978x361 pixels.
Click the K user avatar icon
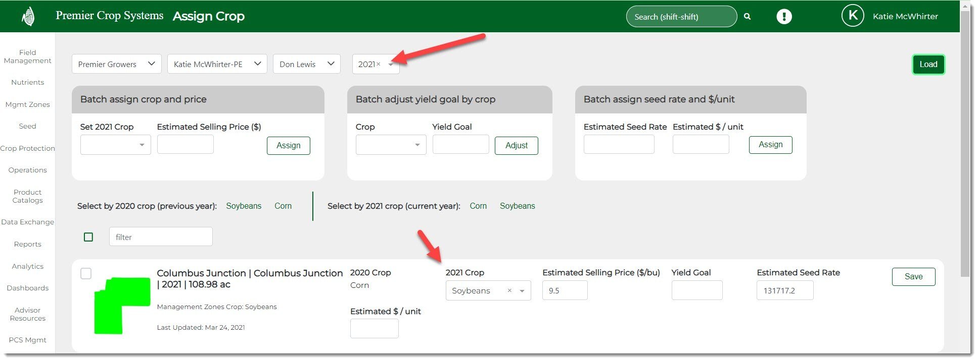point(852,16)
